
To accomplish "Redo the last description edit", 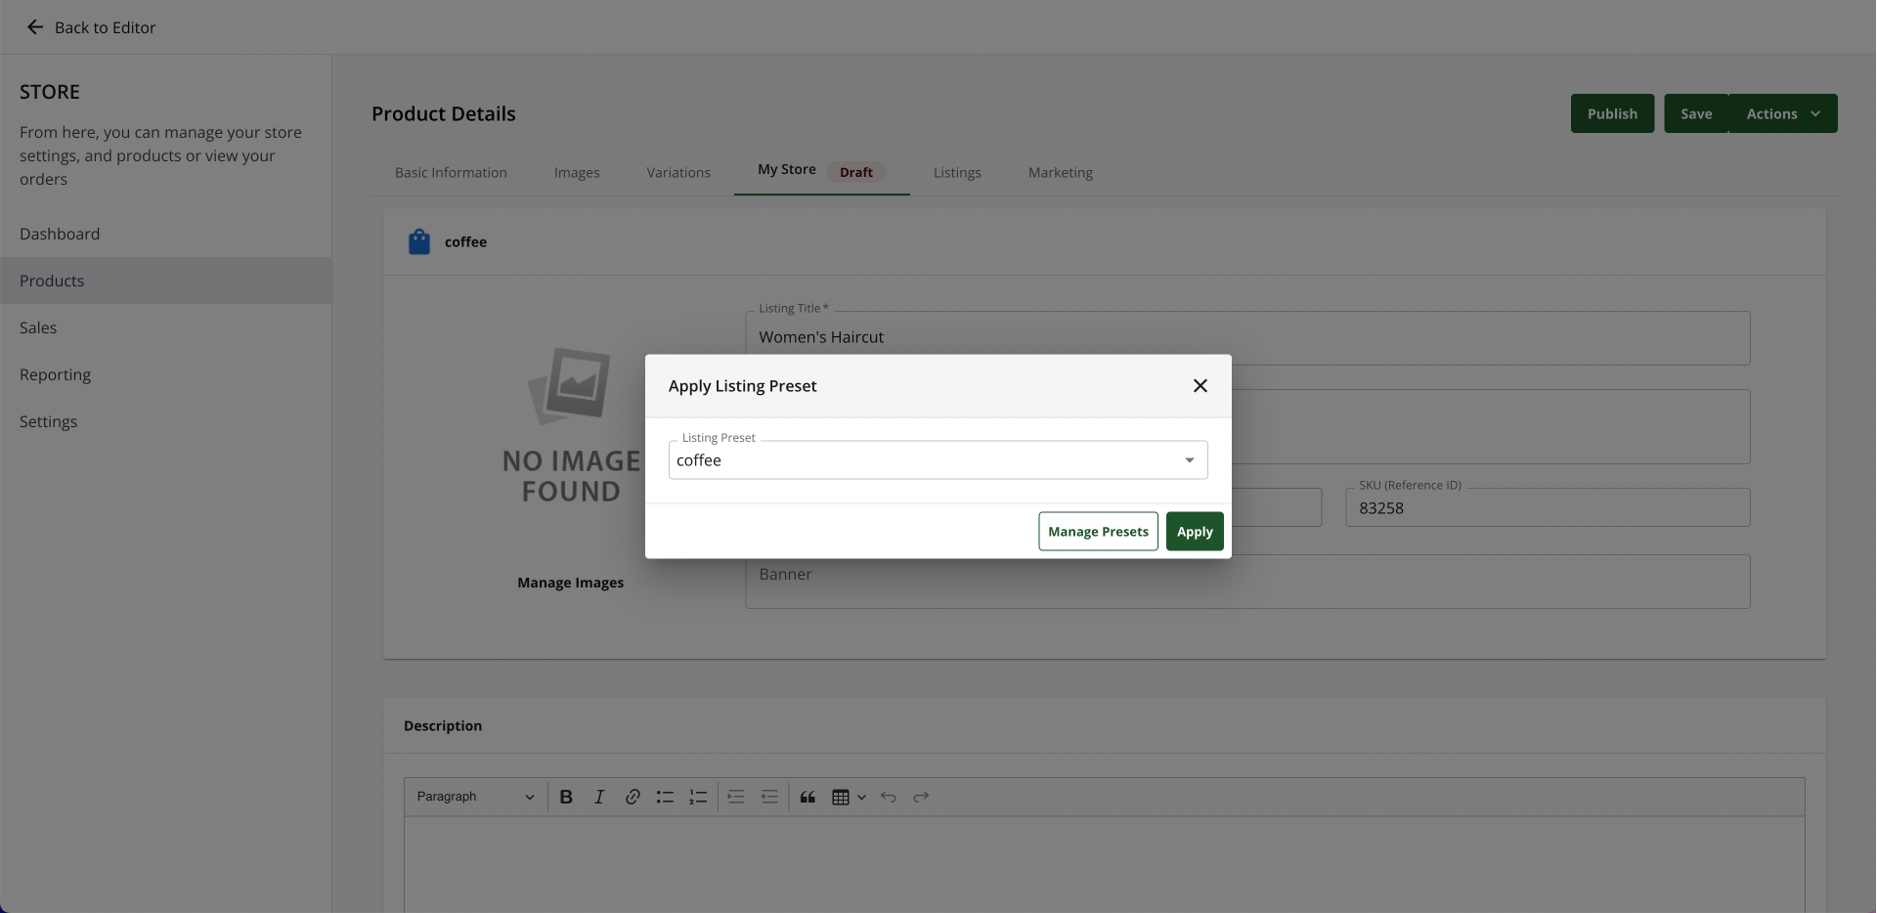I will point(921,798).
